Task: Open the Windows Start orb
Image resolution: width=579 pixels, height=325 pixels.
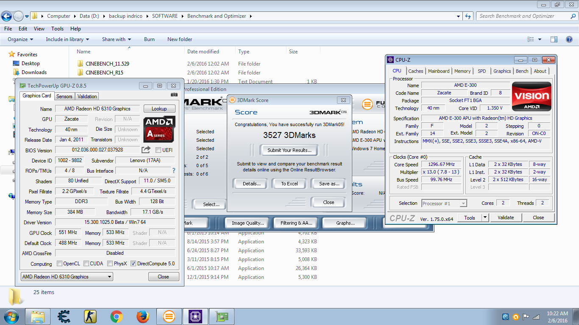Action: tap(11, 317)
